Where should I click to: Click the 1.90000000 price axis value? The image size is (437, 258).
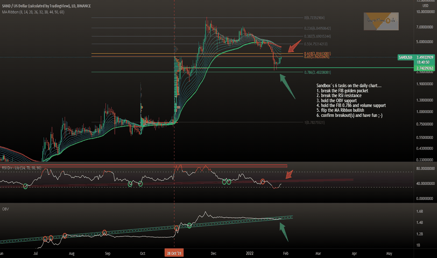point(425,83)
